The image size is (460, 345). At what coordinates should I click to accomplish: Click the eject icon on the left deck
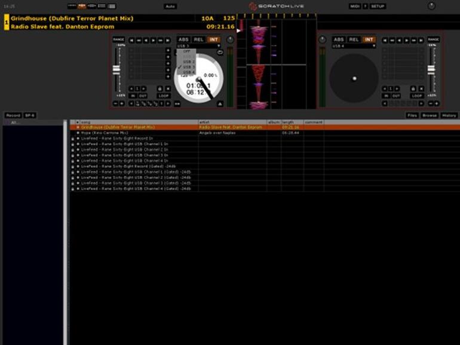tap(219, 103)
